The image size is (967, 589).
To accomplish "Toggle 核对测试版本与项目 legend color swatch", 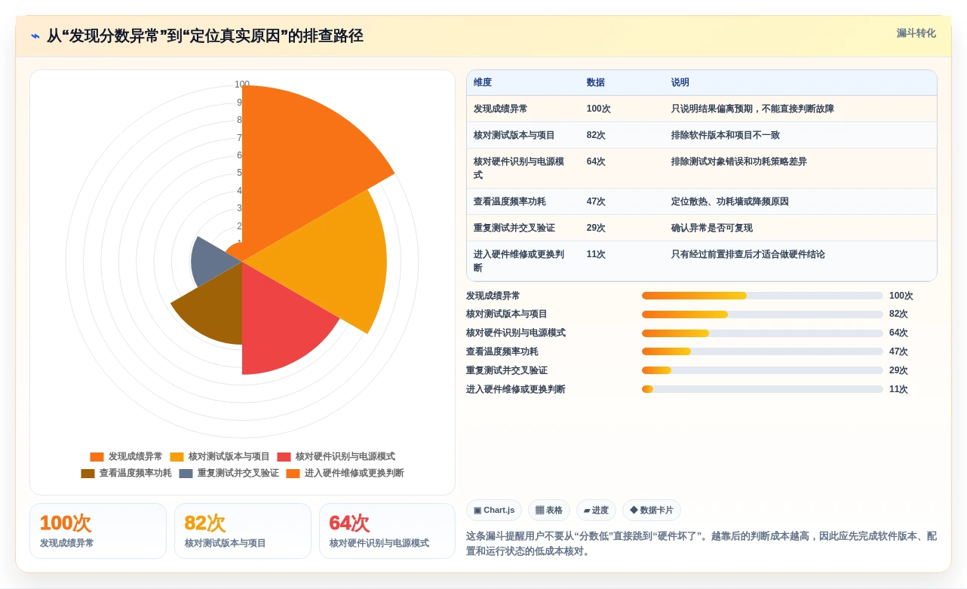I will [177, 457].
